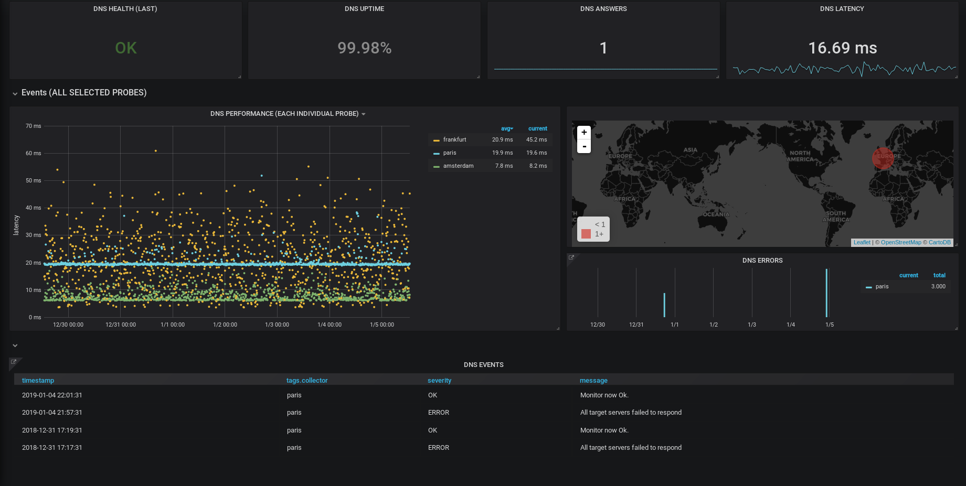
Task: Click the amsterdam green color icon in legend
Action: pos(437,166)
